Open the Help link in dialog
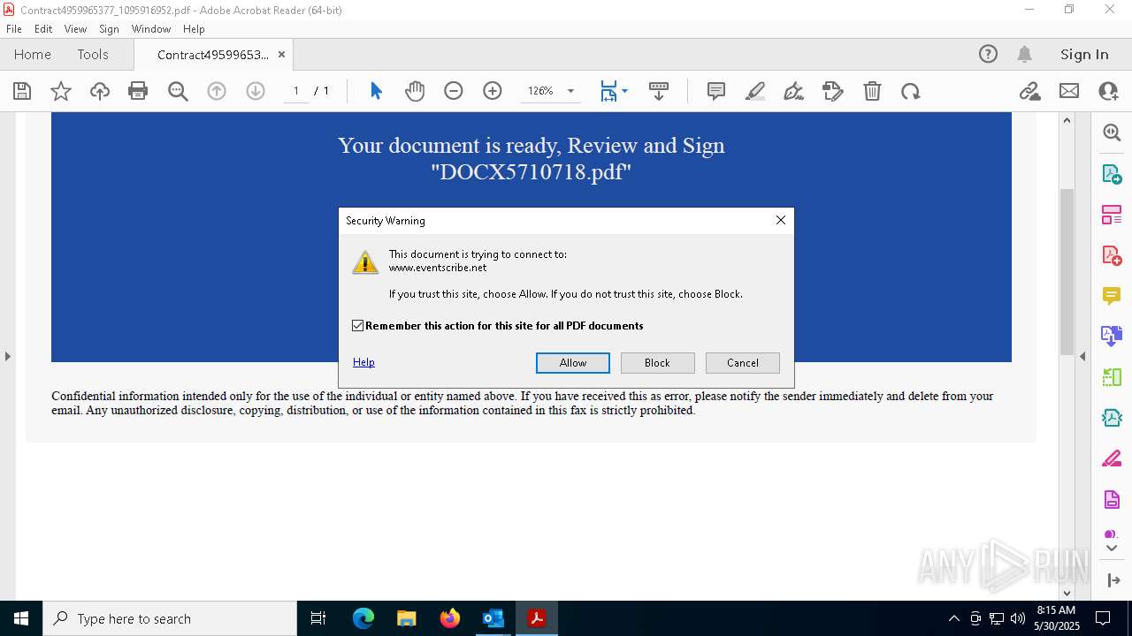Screen dimensions: 1132x636 (x=363, y=362)
